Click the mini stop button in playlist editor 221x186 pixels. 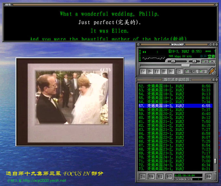184,179
